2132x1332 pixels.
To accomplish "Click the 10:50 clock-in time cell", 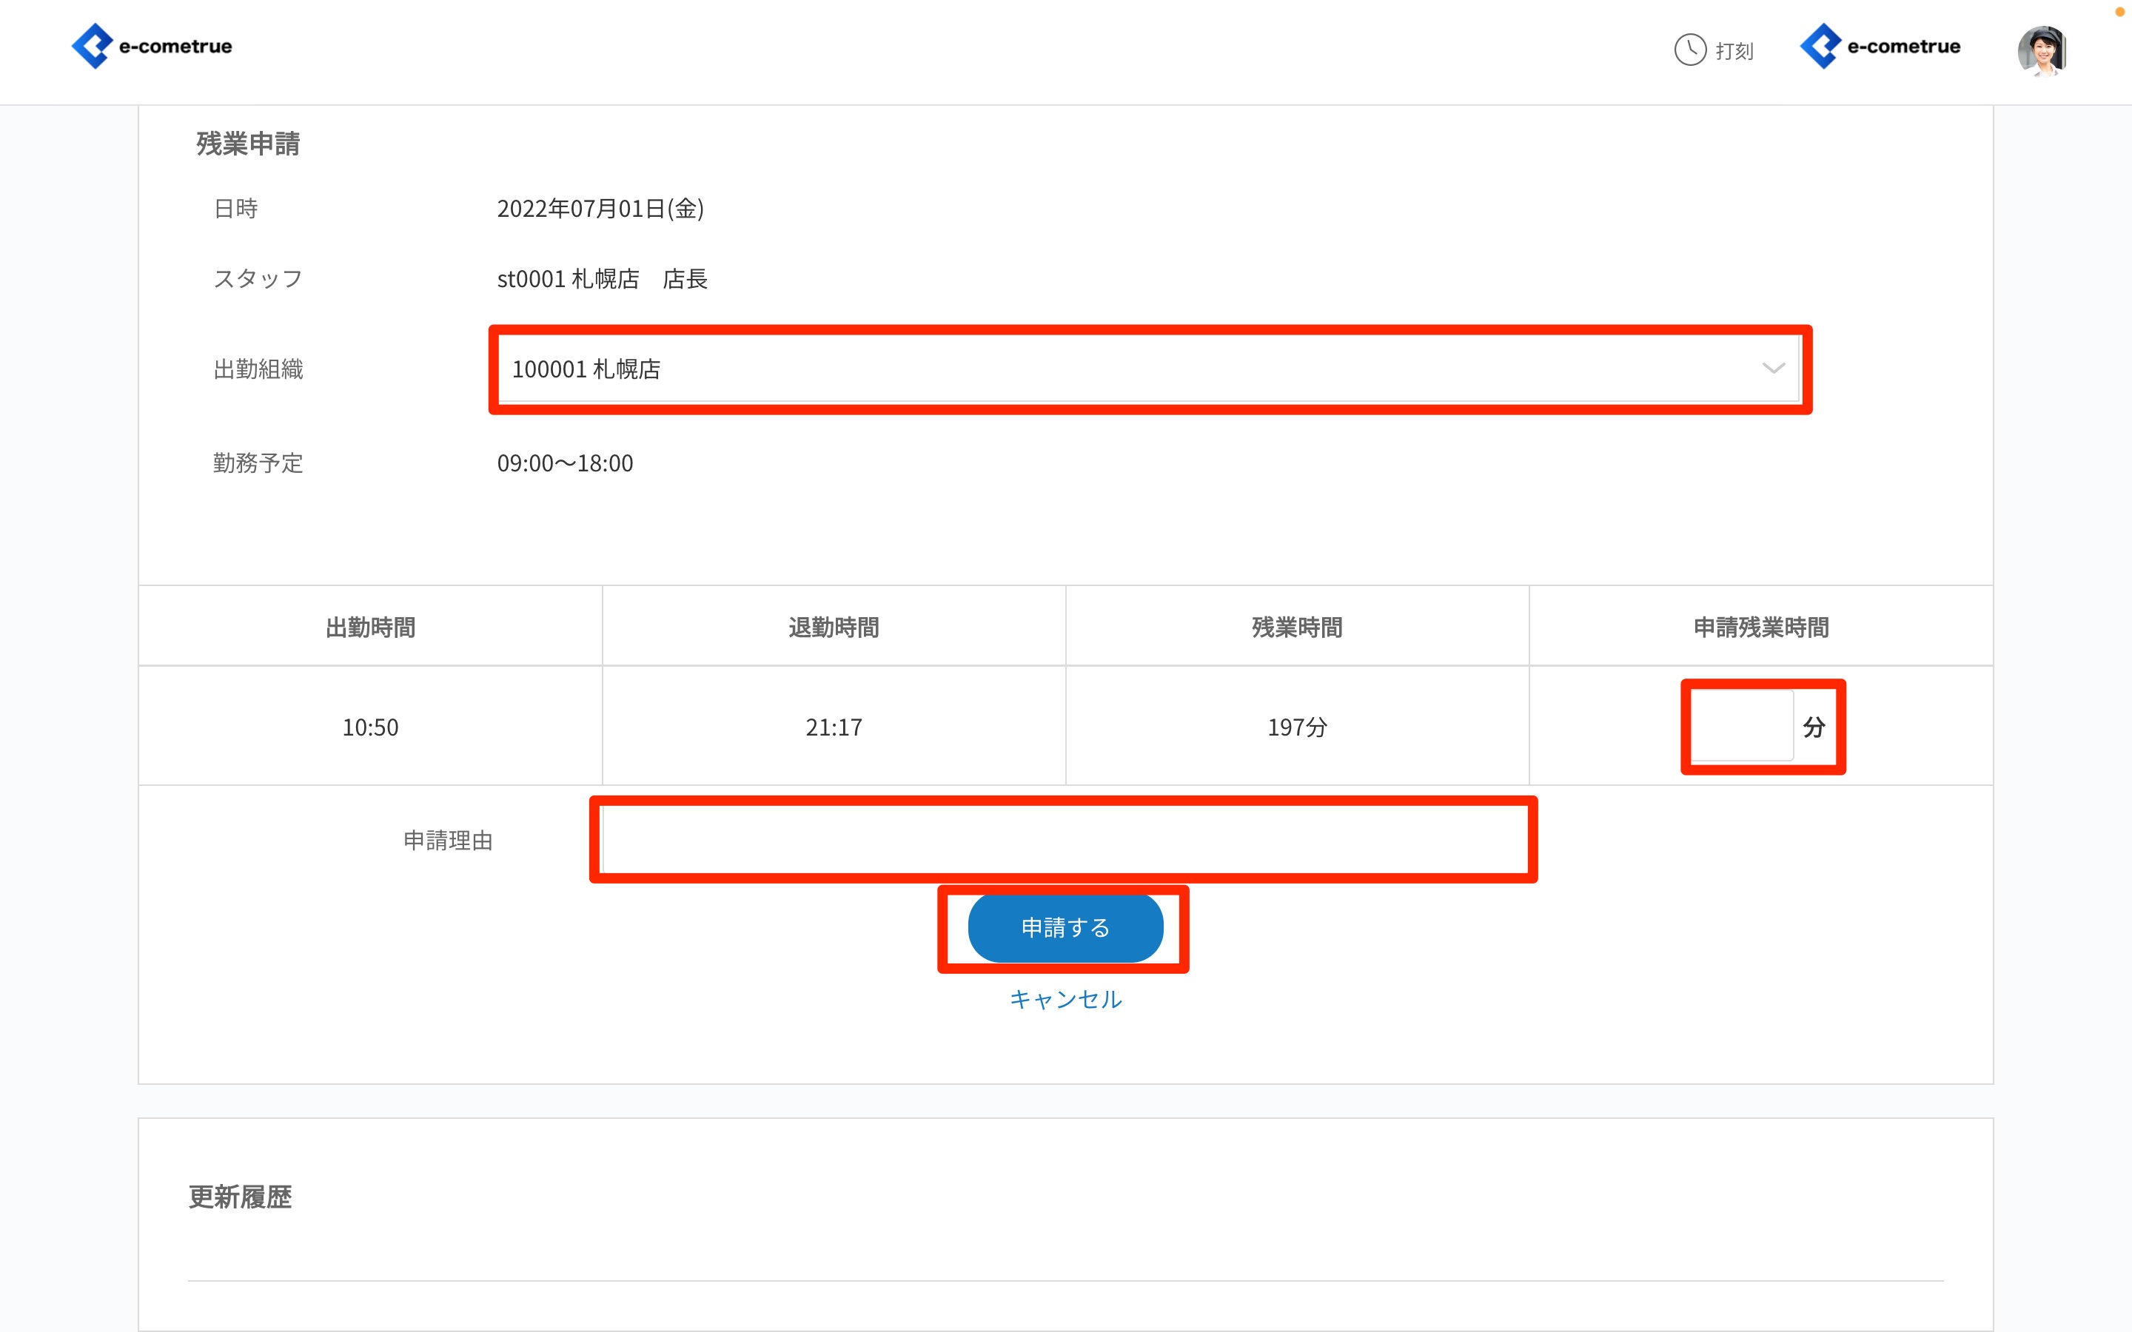I will 370,727.
